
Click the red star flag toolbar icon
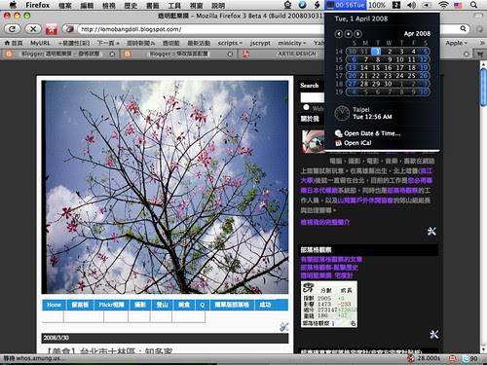[x=52, y=29]
